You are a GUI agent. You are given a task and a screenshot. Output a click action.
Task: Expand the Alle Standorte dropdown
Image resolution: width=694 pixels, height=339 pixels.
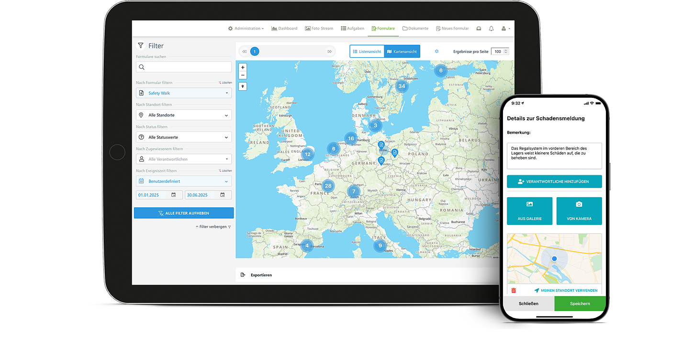184,115
